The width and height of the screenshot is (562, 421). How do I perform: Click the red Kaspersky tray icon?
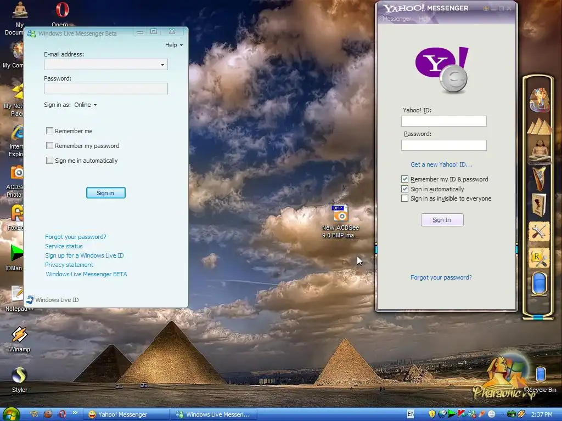coord(462,414)
